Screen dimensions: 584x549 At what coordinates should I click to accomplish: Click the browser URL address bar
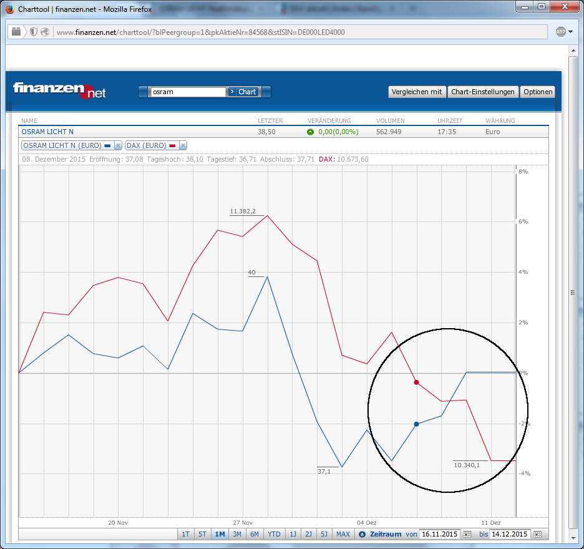(x=300, y=32)
